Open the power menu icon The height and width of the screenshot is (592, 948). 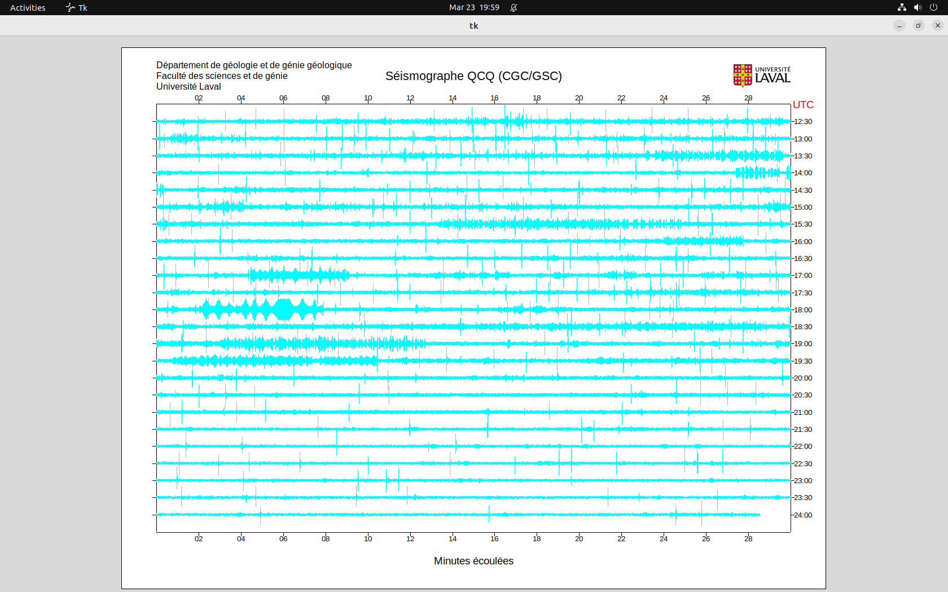[933, 7]
